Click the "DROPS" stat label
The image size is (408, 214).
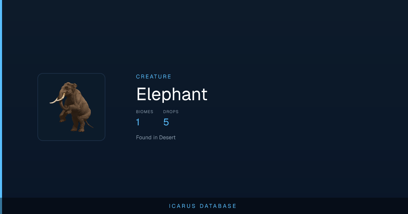point(171,112)
